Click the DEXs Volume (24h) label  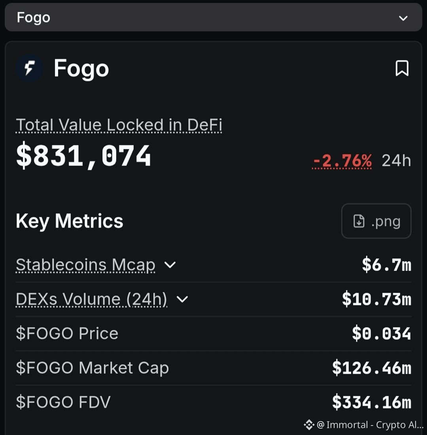[x=92, y=299]
